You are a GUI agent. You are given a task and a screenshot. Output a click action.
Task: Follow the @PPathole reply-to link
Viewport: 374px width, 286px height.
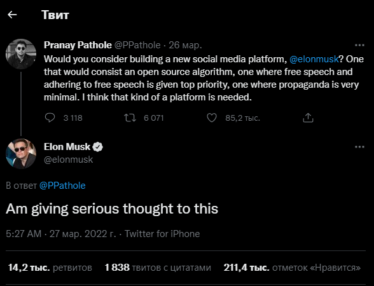pyautogui.click(x=62, y=186)
